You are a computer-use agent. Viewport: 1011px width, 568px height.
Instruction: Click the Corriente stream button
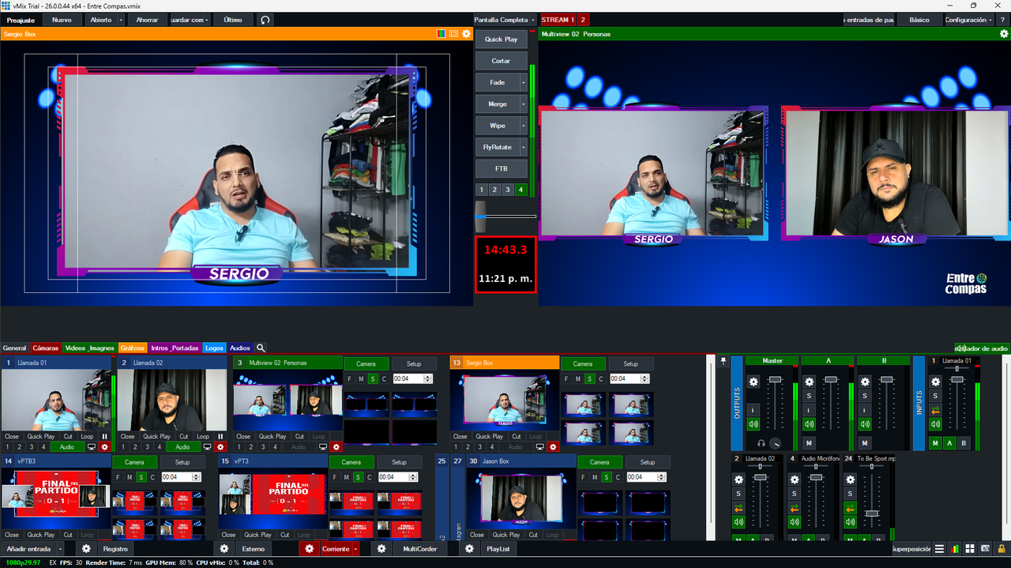(336, 548)
